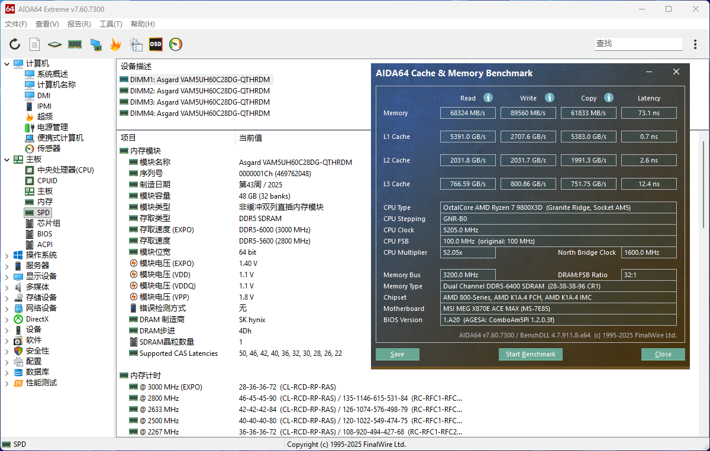This screenshot has height=451, width=710.
Task: Open the OSD panel toolbar icon
Action: click(156, 44)
